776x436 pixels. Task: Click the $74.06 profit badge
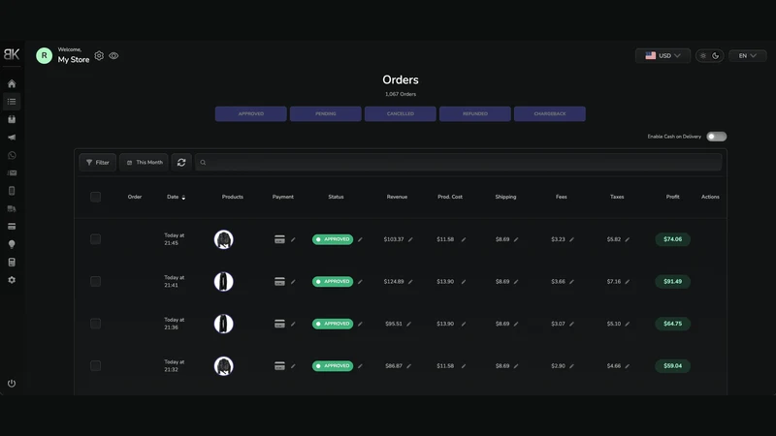point(672,239)
